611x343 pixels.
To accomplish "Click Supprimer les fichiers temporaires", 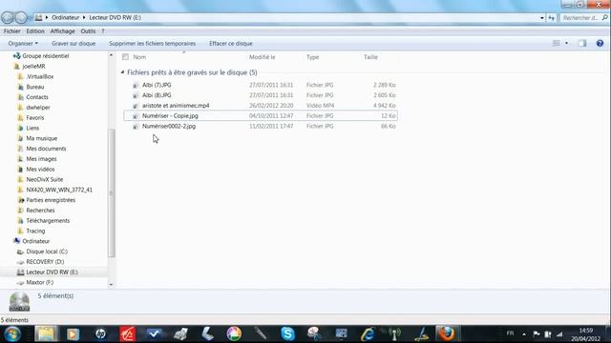I will 153,44.
